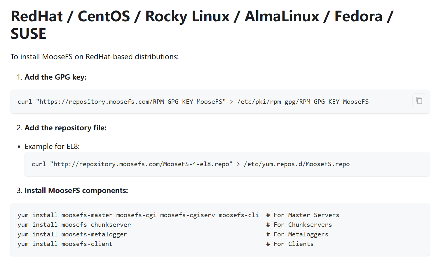Viewport: 436px width, 260px height.
Task: Click the "# For Chunkservers" comment
Action: pos(299,225)
